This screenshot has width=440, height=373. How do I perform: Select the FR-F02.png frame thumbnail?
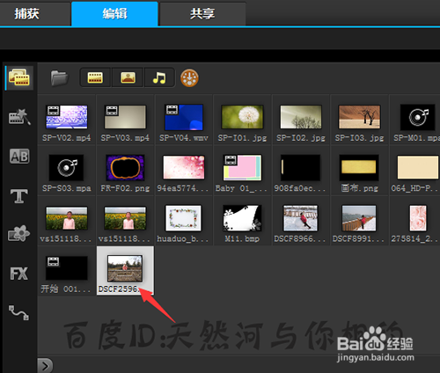(x=125, y=167)
